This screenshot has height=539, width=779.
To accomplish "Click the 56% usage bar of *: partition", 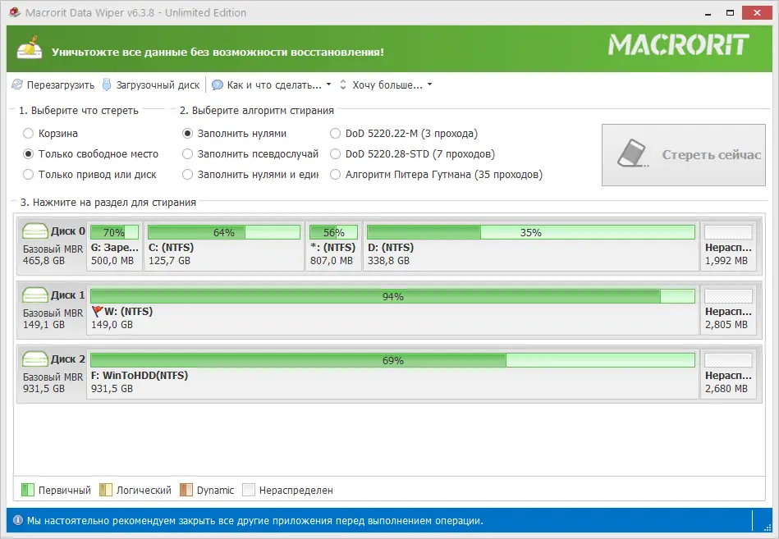I will pyautogui.click(x=333, y=232).
